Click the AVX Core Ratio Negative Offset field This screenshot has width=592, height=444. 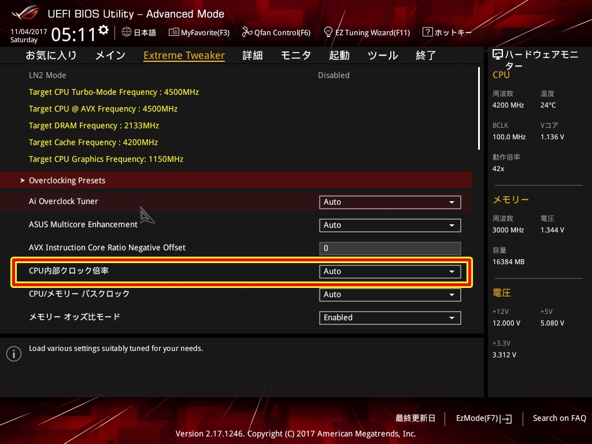click(x=390, y=249)
